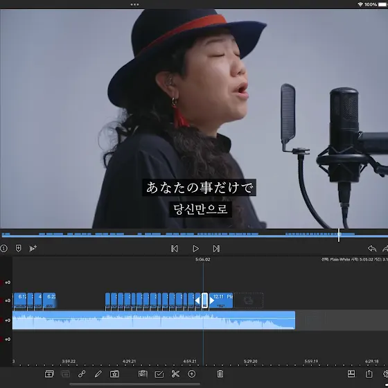Image resolution: width=388 pixels, height=388 pixels.
Task: Open clip editor with pencil icon
Action: coord(98,374)
